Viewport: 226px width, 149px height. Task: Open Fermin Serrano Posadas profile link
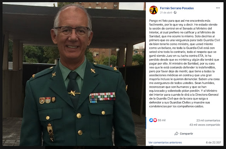click(177, 8)
